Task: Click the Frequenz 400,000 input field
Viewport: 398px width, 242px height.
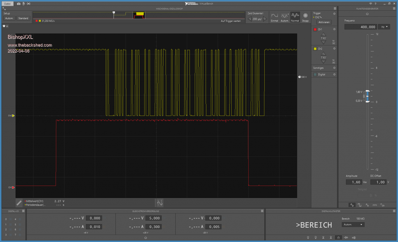Action: [361, 27]
